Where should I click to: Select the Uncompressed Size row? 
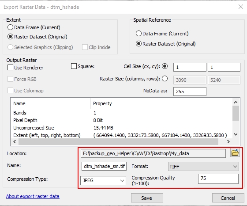point(121,128)
